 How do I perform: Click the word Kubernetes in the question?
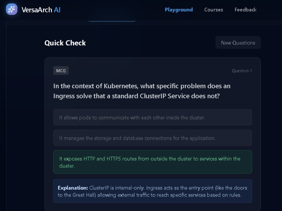pyautogui.click(x=121, y=86)
